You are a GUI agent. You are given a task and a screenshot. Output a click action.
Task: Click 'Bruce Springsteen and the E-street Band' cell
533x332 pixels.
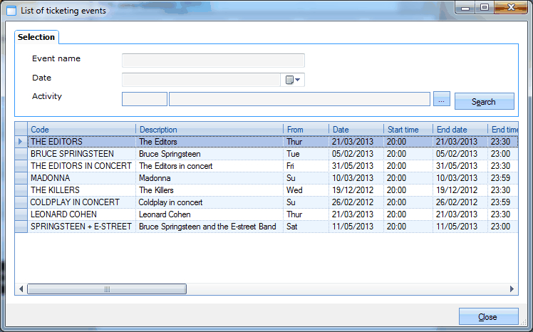click(209, 227)
